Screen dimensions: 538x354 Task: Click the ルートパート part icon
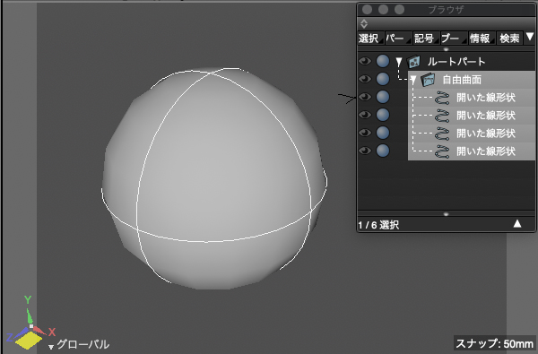click(413, 62)
